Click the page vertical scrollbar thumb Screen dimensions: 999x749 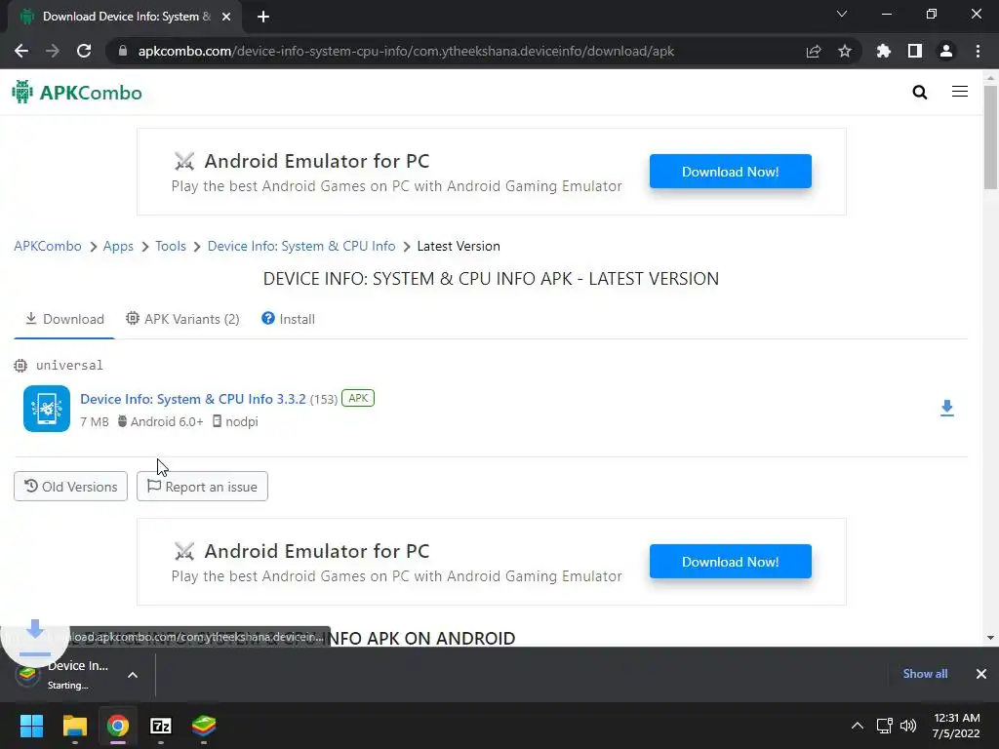point(990,137)
